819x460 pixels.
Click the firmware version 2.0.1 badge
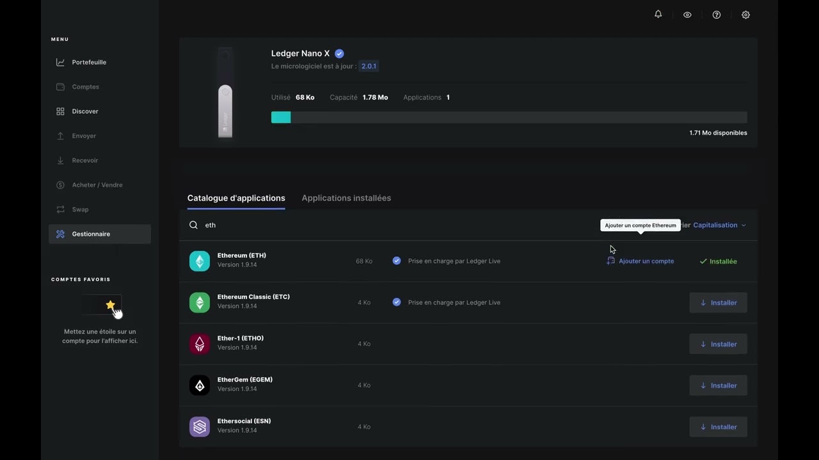(369, 66)
